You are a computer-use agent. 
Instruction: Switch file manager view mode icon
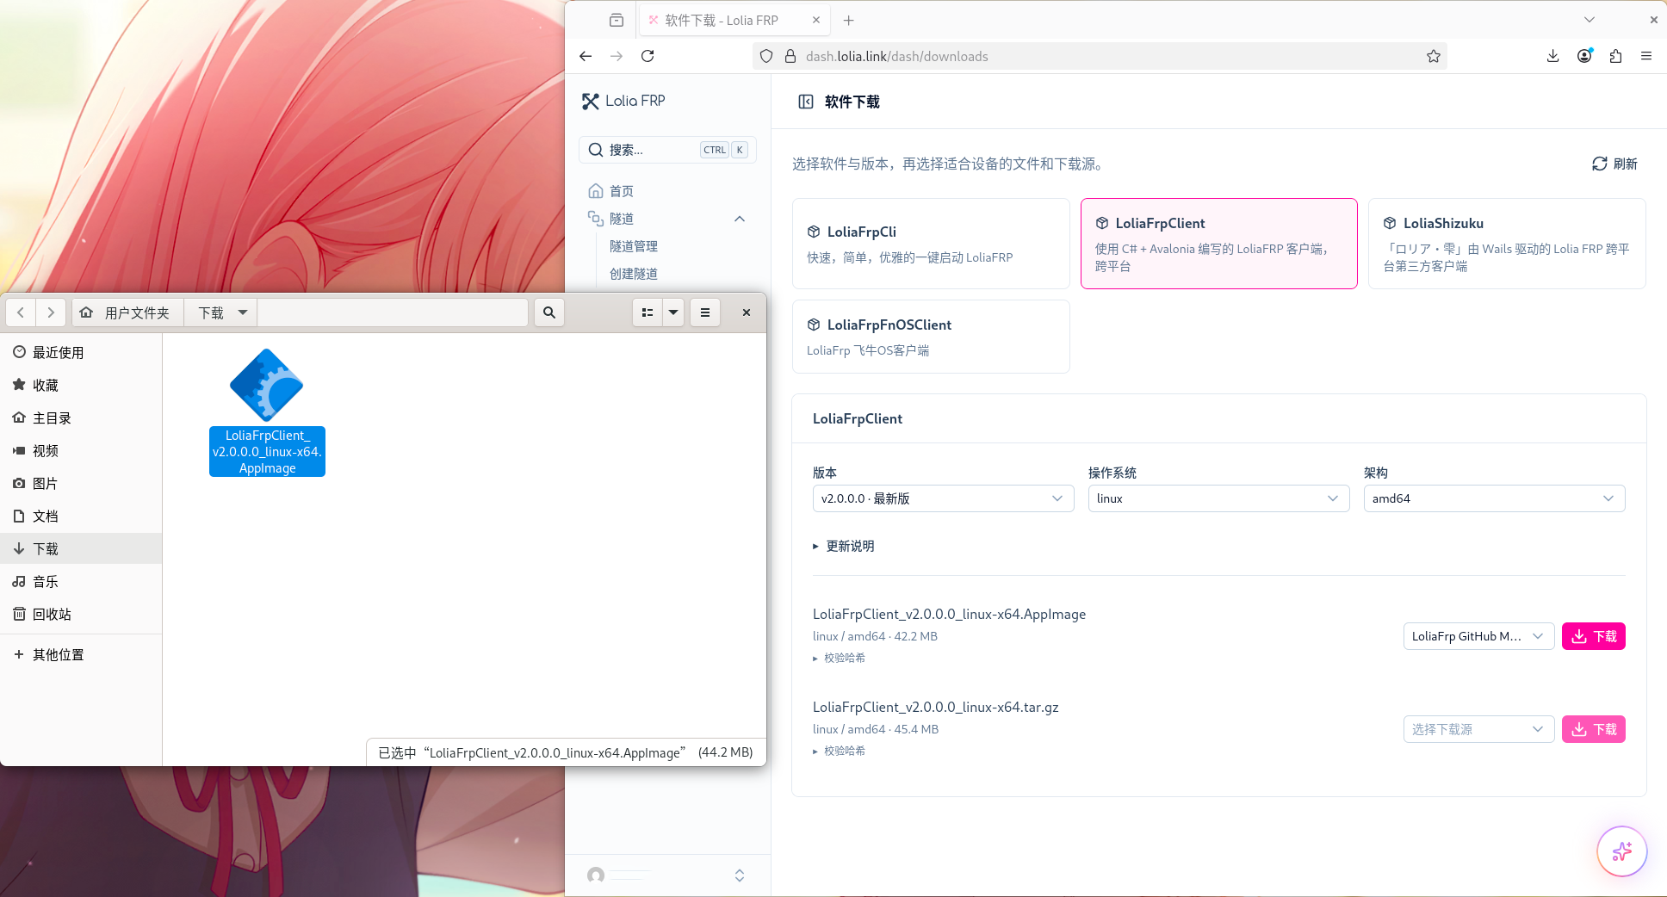(648, 312)
